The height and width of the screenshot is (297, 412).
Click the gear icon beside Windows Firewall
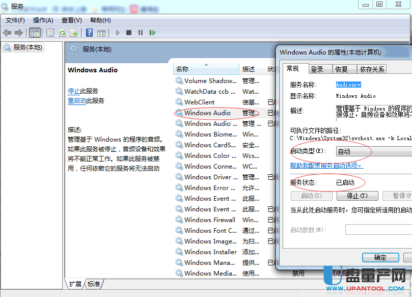(x=179, y=220)
